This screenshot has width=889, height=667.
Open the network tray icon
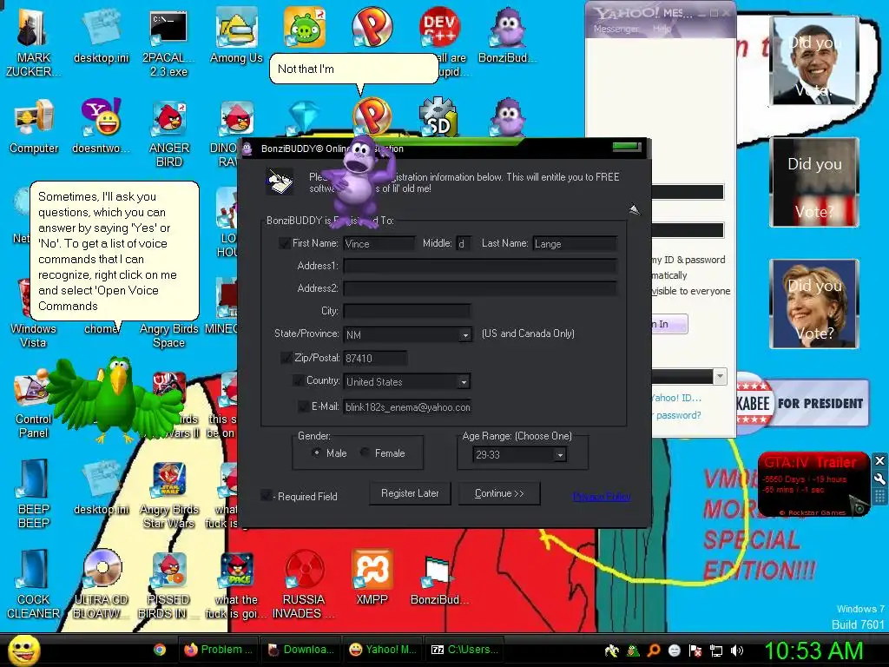pos(716,650)
